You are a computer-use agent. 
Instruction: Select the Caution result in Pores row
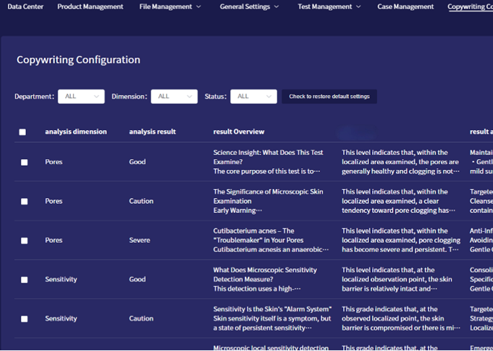point(141,201)
